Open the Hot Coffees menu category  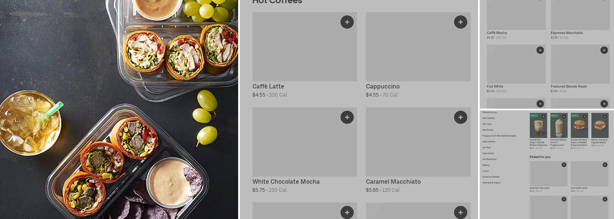pos(488,118)
